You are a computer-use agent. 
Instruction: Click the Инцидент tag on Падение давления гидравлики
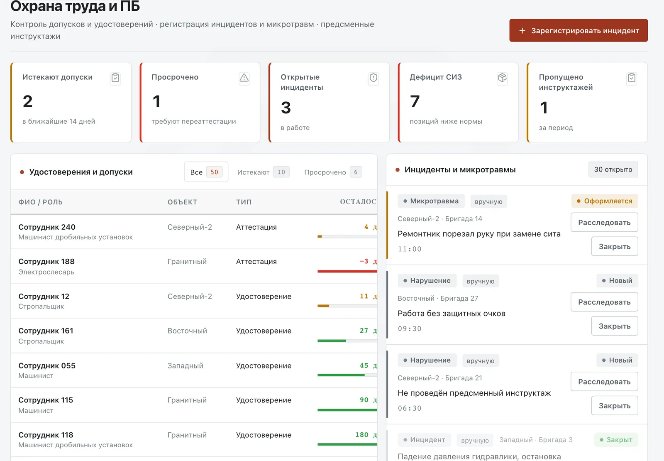(x=424, y=440)
